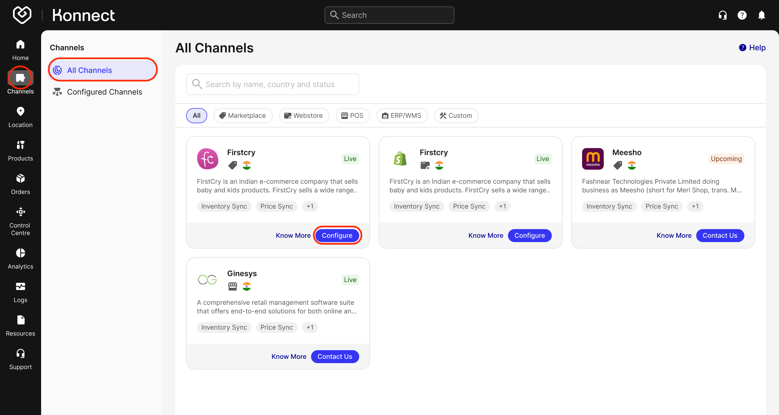The height and width of the screenshot is (415, 779).
Task: Select All Channels in the submenu
Action: point(103,70)
